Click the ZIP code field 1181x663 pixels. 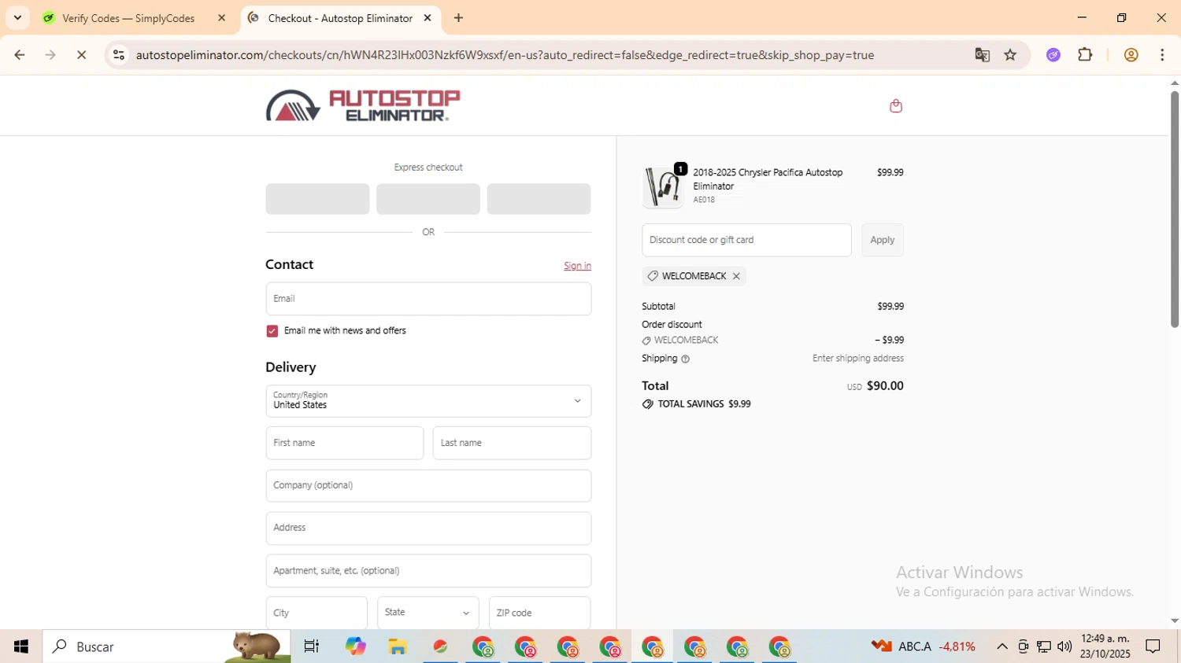pos(539,613)
